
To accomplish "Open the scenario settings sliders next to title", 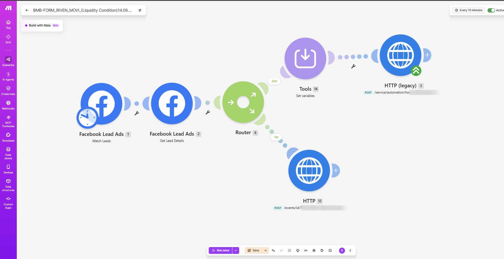I will point(140,10).
